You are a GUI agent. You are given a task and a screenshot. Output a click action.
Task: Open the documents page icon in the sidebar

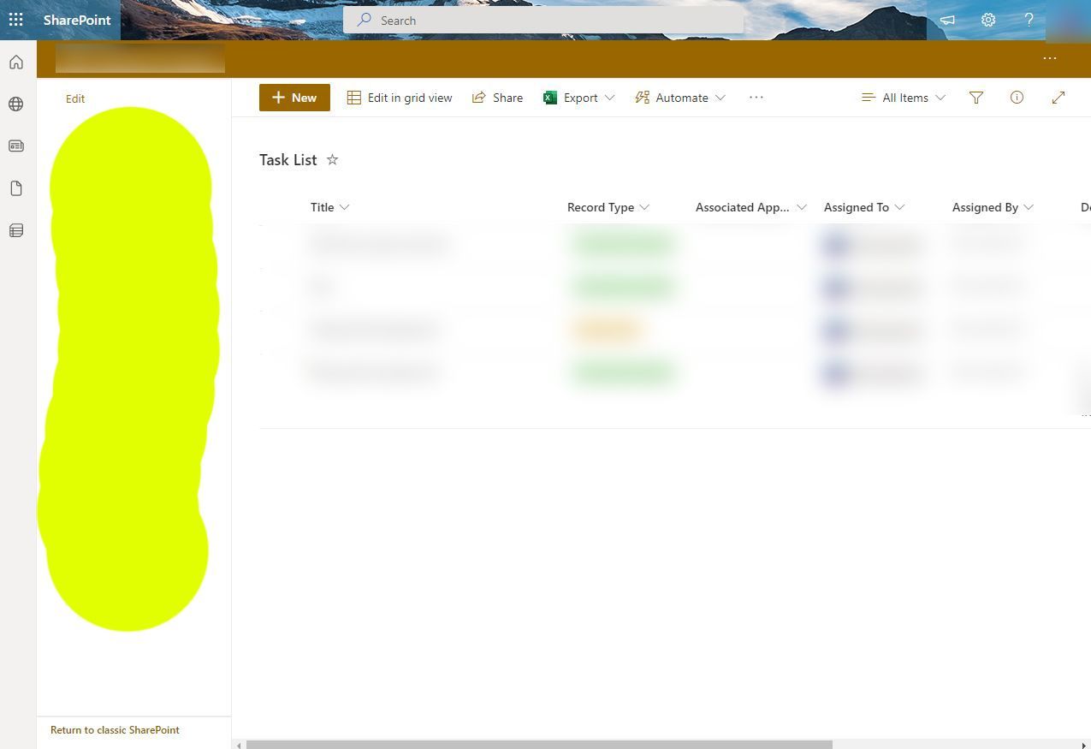pyautogui.click(x=15, y=187)
